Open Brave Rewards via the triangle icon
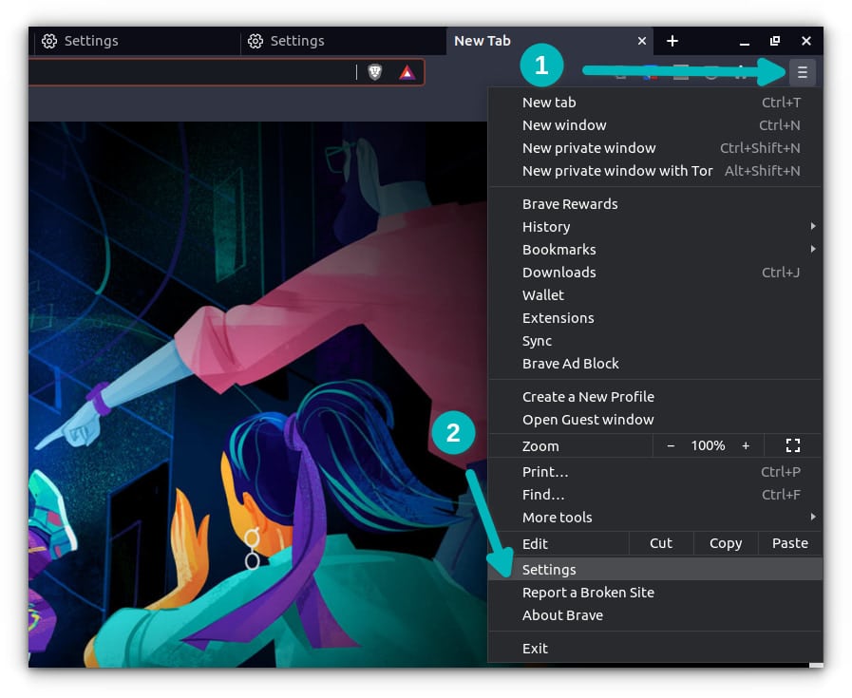The height and width of the screenshot is (698, 852). point(407,72)
